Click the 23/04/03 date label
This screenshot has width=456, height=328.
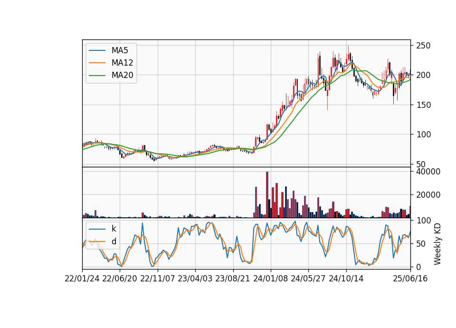point(195,279)
